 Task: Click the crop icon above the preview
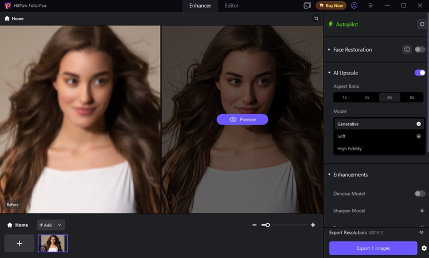coord(316,18)
